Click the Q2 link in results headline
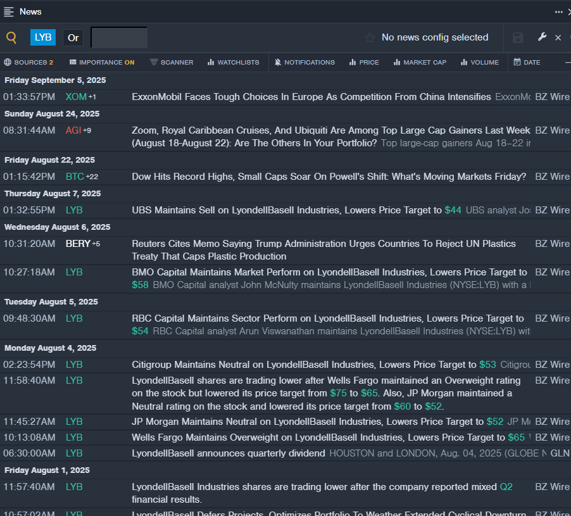Image resolution: width=571 pixels, height=516 pixels. pos(506,487)
